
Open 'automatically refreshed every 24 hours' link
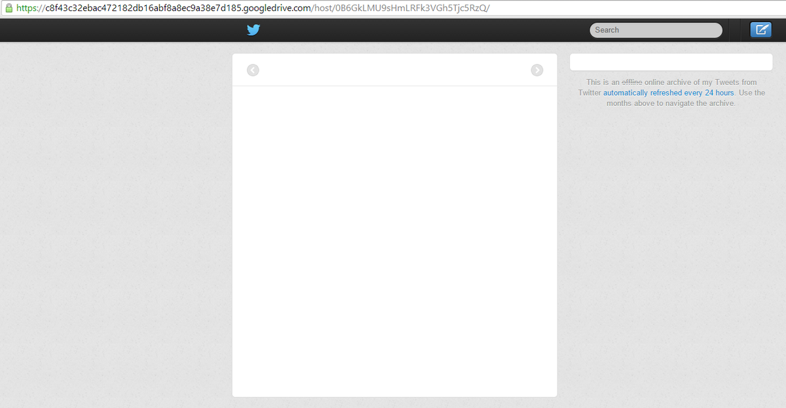click(x=668, y=93)
